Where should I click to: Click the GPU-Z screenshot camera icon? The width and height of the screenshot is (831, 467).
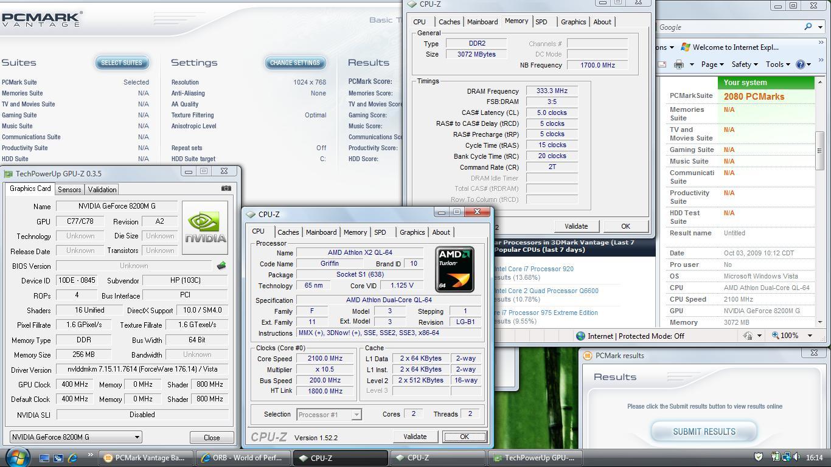226,189
